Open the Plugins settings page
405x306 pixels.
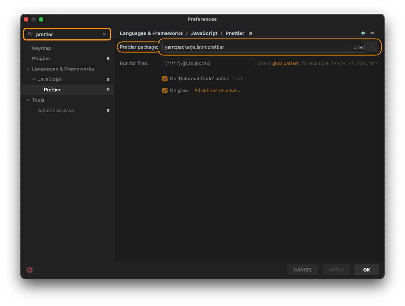coord(41,58)
